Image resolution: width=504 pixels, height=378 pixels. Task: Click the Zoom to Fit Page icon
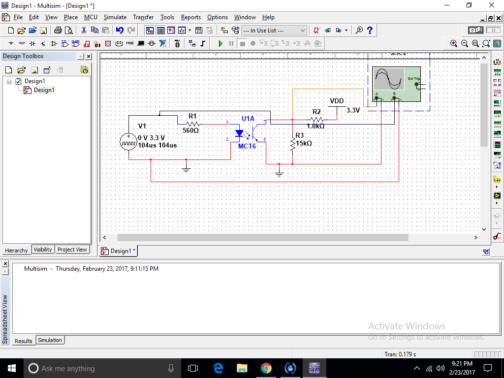(x=486, y=43)
